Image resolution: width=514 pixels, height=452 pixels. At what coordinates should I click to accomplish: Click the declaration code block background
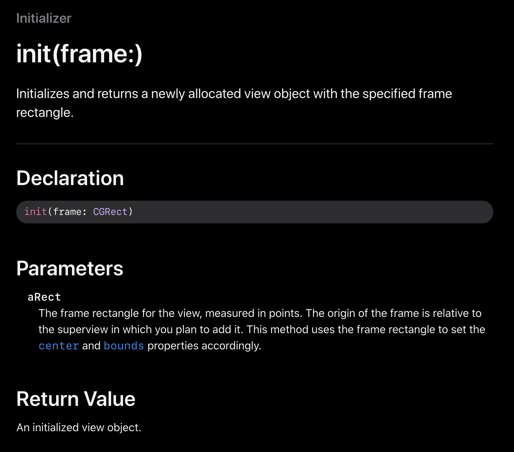pos(255,212)
